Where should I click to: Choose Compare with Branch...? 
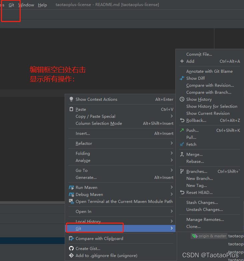[209, 92]
